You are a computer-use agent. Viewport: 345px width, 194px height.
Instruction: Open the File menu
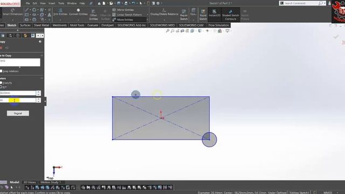click(27, 3)
